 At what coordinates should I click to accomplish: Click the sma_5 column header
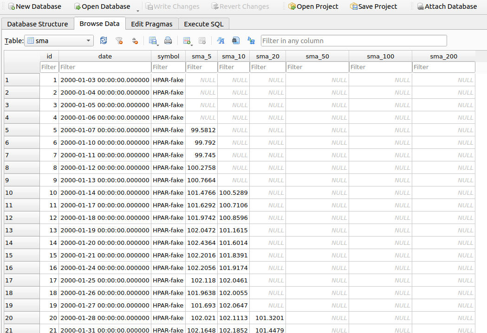201,56
